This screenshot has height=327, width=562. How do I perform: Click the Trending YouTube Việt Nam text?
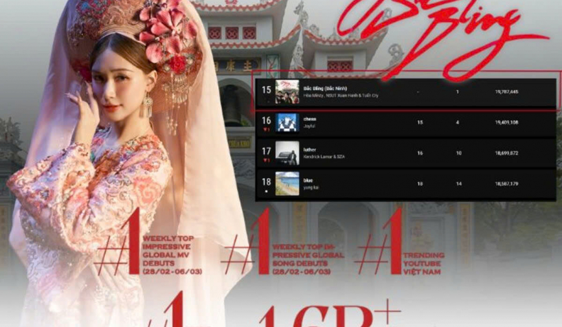click(423, 264)
